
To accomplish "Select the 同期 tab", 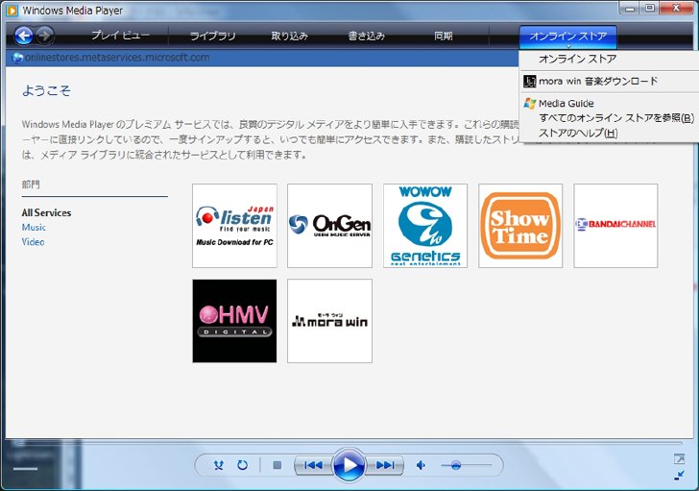I will click(x=444, y=36).
